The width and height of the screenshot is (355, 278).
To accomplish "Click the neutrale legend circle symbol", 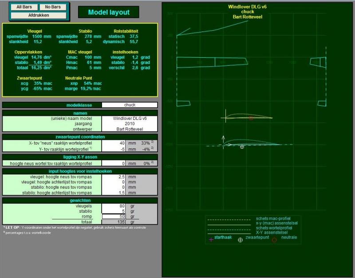I will point(274,240).
